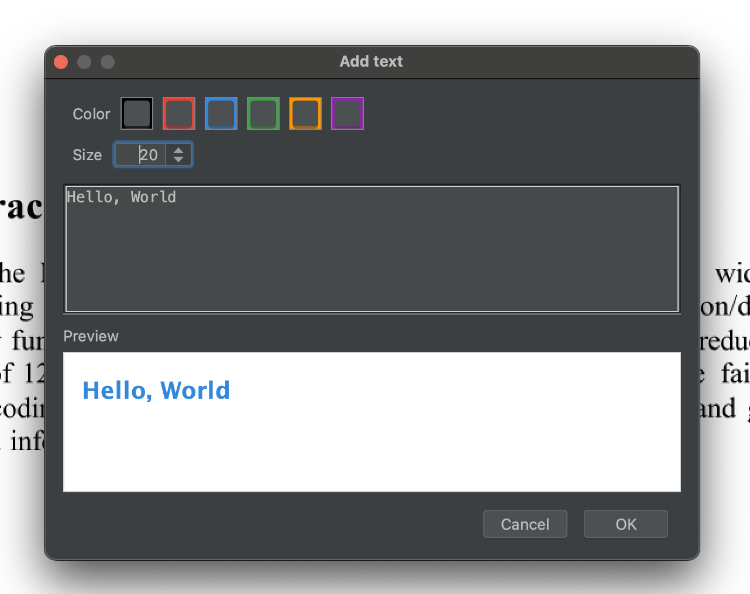Select the black color swatch
This screenshot has height=594, width=750.
coord(136,113)
